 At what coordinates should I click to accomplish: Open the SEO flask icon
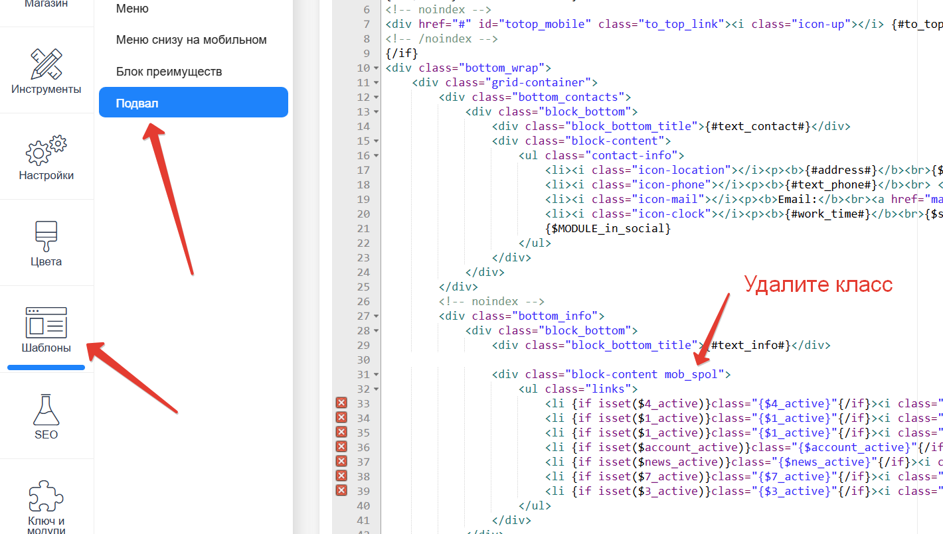46,410
